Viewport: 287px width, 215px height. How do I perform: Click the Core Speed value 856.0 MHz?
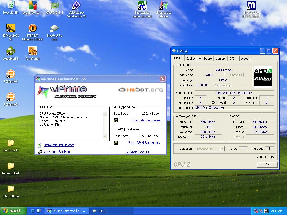point(208,122)
